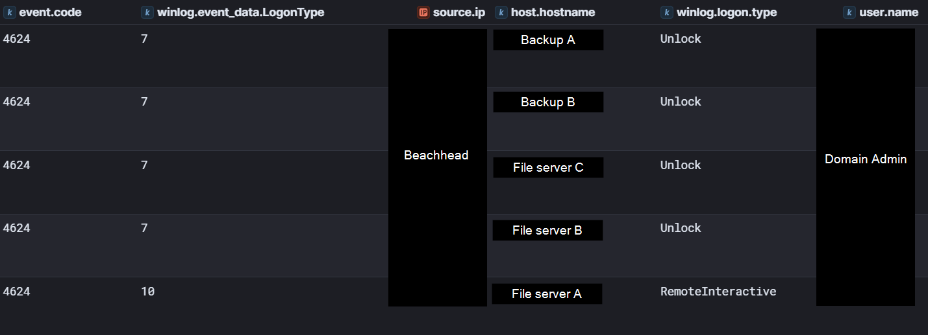The image size is (928, 335).
Task: Click the File server A hostname cell
Action: [x=547, y=294]
